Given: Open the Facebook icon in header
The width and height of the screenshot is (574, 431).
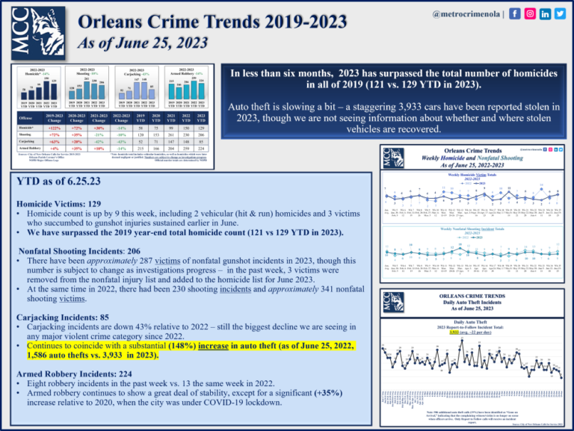Looking at the screenshot, I should (x=516, y=14).
